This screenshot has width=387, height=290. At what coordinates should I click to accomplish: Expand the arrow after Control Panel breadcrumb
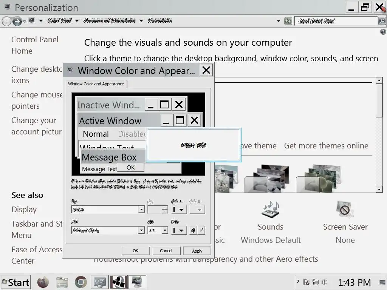point(77,21)
